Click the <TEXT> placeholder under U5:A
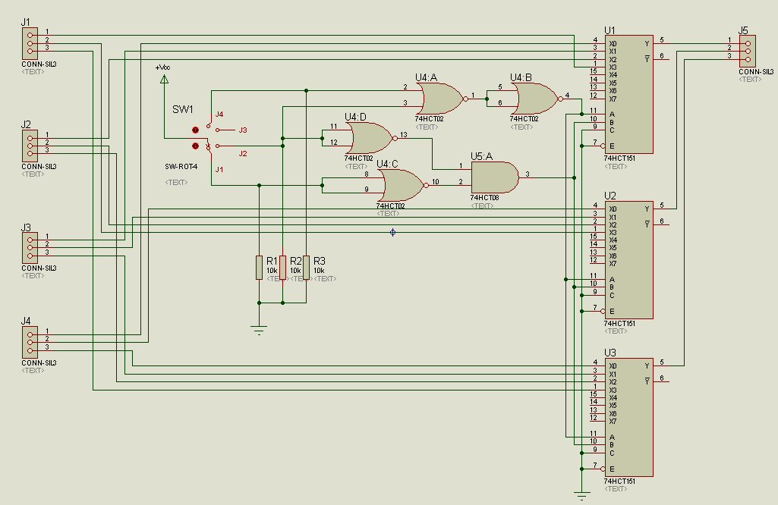 coord(482,205)
